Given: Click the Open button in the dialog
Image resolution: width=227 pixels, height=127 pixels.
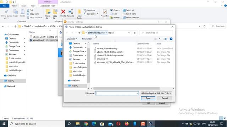Looking at the screenshot, I should pyautogui.click(x=148, y=98).
